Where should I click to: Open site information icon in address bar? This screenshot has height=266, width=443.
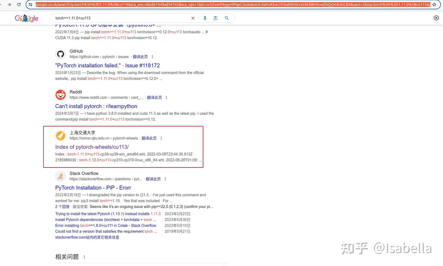(30, 5)
